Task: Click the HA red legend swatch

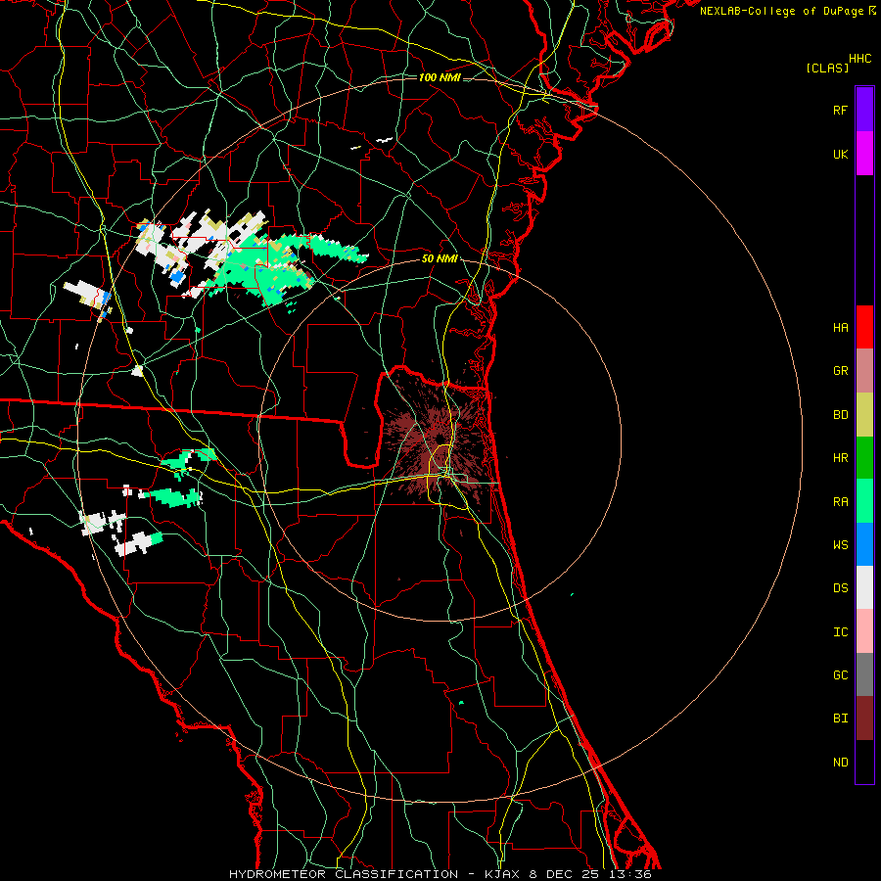Action: pyautogui.click(x=864, y=327)
